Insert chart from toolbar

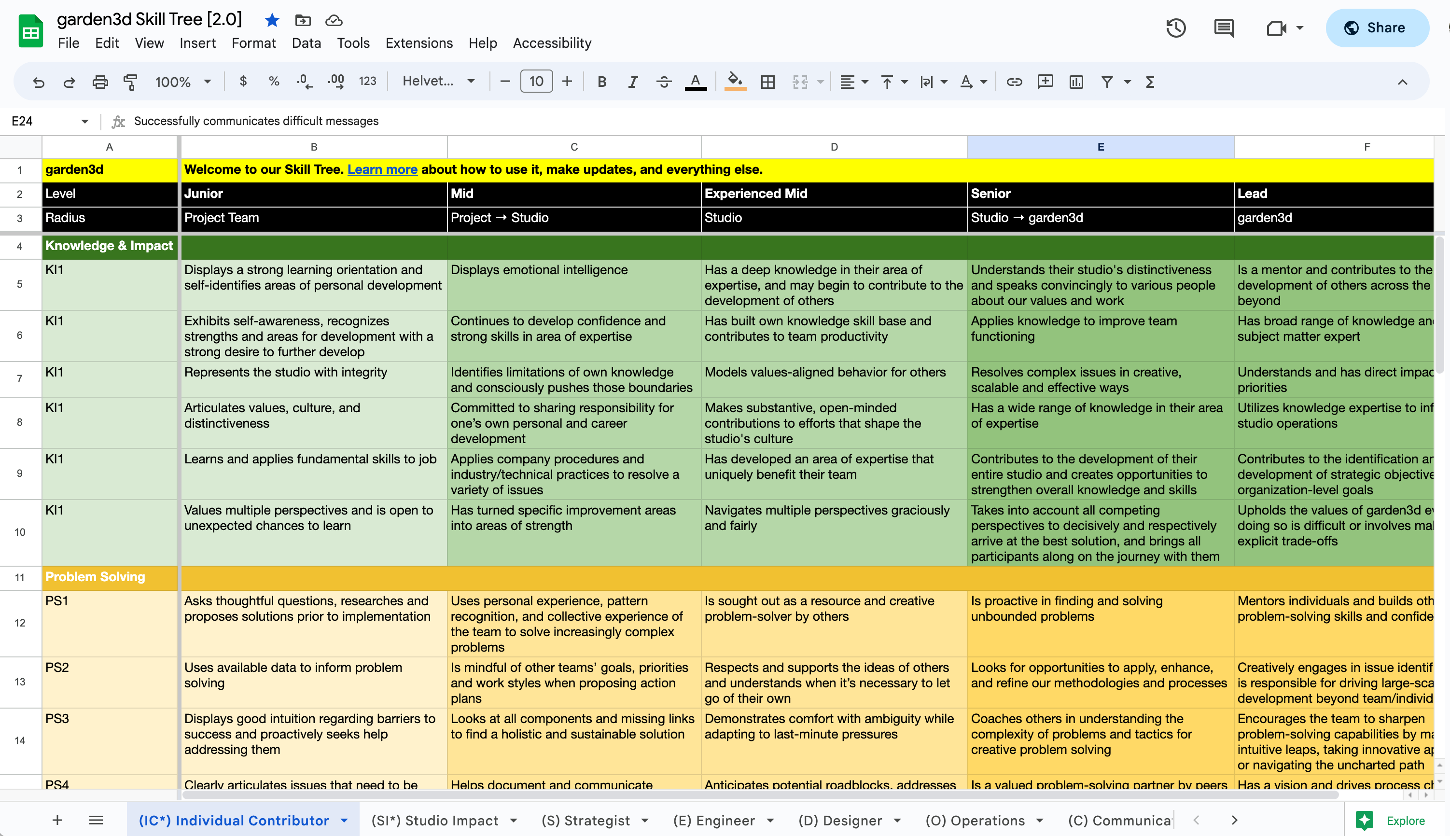click(1076, 82)
